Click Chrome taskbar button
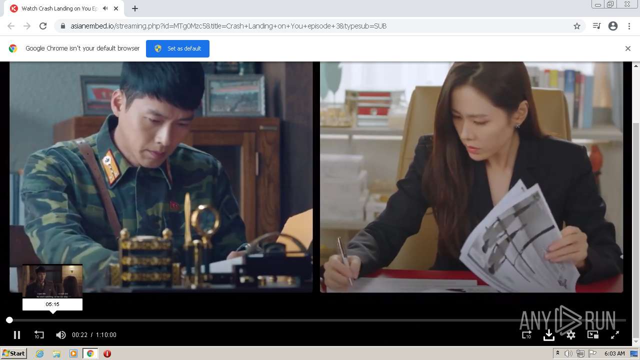The image size is (640, 360). point(90,353)
